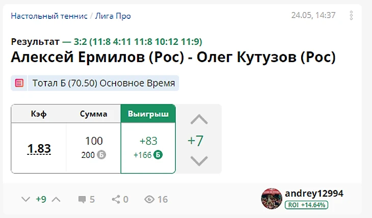Click the bet slip icon beside Тотал Б
The width and height of the screenshot is (372, 218).
click(19, 83)
